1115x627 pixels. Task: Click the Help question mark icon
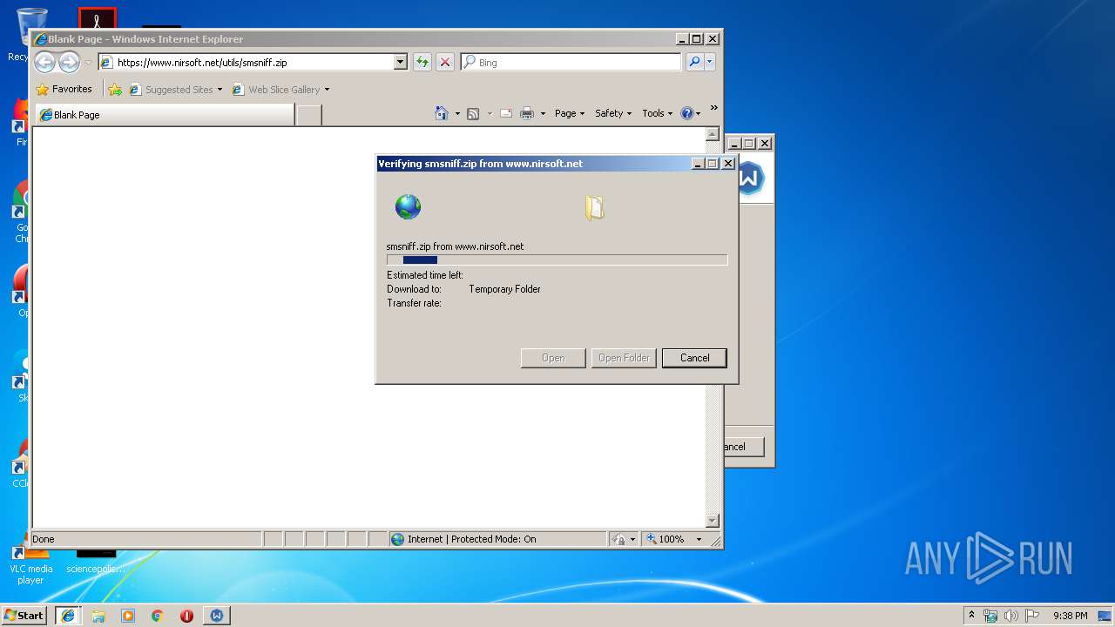[686, 113]
